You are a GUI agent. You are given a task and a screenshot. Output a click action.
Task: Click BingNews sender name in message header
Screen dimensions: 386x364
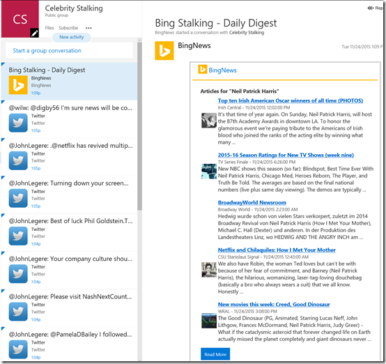194,45
